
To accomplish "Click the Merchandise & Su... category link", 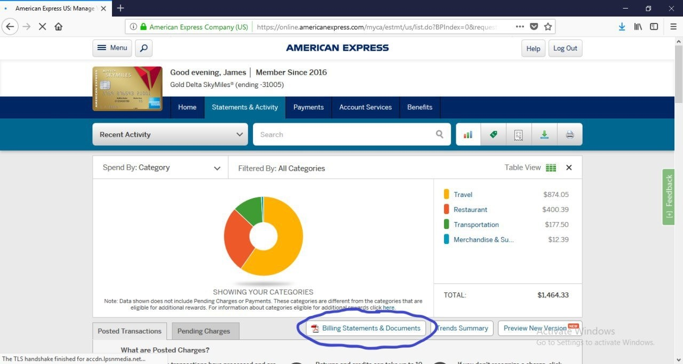I will [483, 240].
